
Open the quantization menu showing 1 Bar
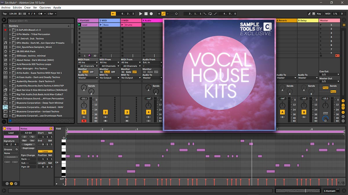tap(52, 14)
